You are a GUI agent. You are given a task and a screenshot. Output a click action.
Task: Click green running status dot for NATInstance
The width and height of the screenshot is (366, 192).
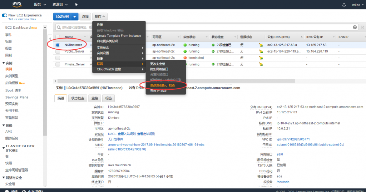tap(185, 45)
